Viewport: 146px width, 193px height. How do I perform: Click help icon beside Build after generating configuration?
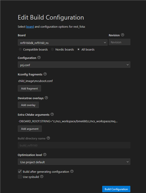click(72, 171)
